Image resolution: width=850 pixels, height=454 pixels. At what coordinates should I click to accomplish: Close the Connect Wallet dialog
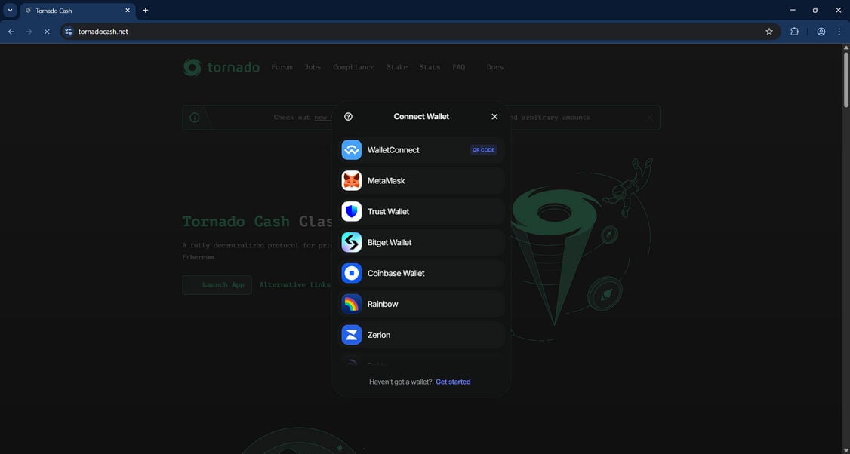pos(494,116)
